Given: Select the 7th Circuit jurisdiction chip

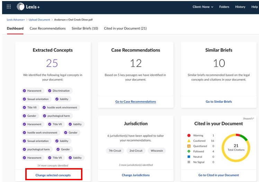Looking at the screenshot, I should click(x=115, y=151).
